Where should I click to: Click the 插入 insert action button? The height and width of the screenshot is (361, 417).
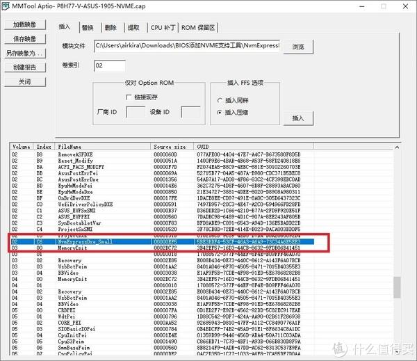298,118
